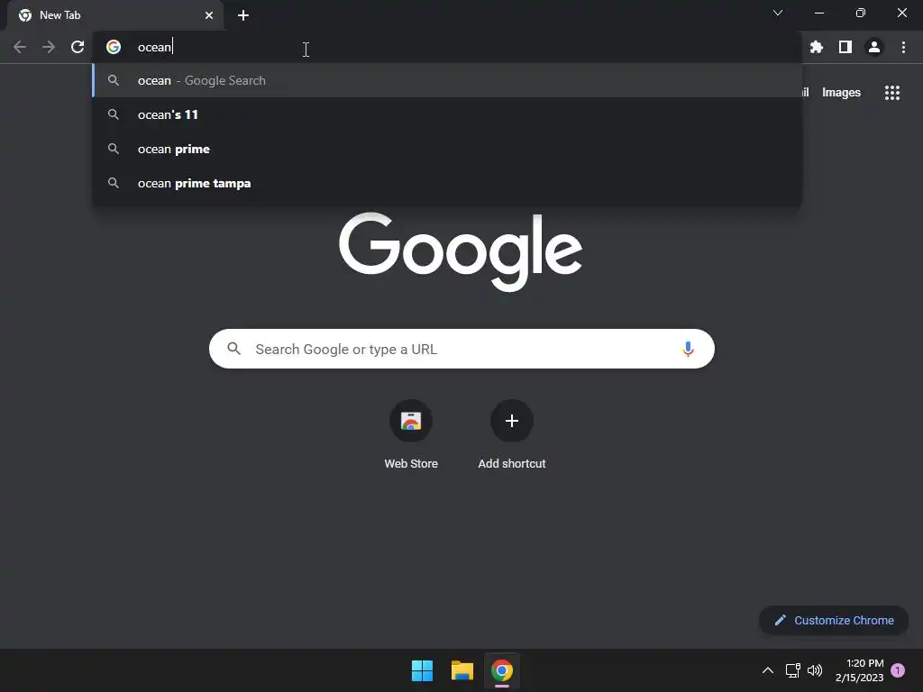Click the Google logo

[x=461, y=252]
